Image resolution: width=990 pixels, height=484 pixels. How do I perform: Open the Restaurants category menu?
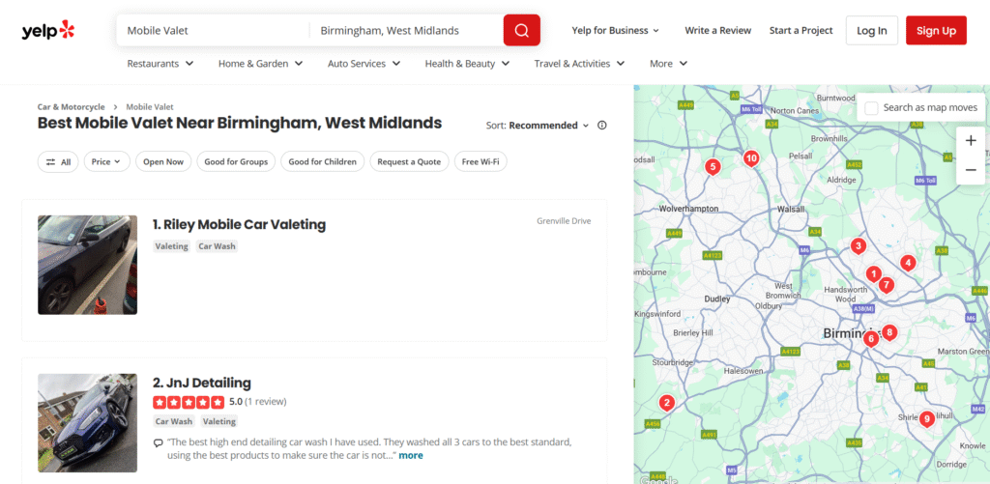(x=160, y=64)
